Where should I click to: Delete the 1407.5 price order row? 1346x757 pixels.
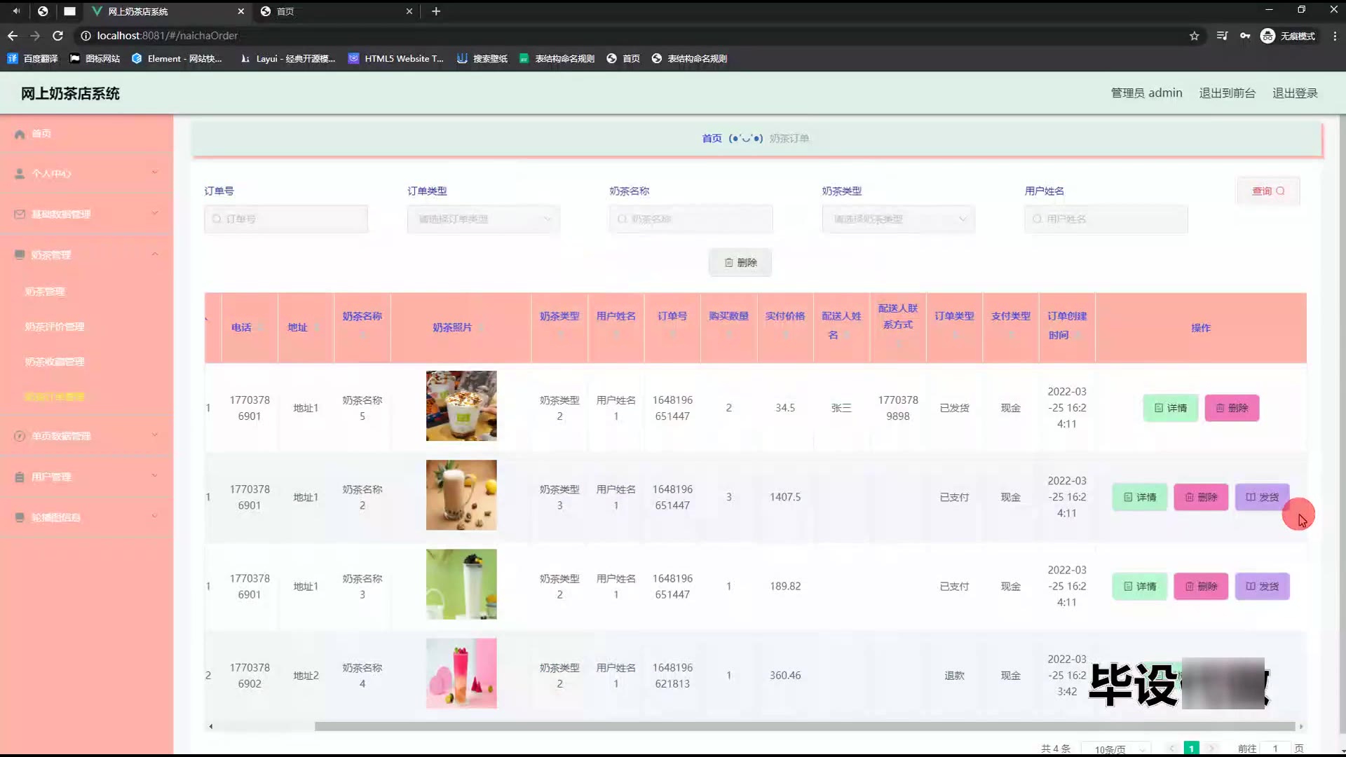coord(1201,497)
